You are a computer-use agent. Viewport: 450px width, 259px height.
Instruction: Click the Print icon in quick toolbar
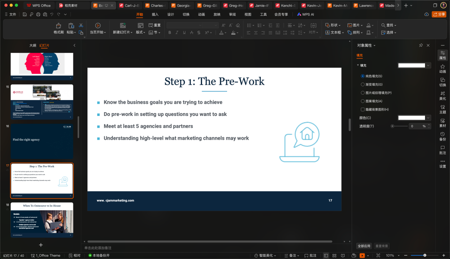click(38, 14)
